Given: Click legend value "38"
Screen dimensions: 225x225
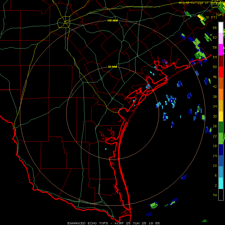Looking at the screenshot, I should [x=215, y=96].
